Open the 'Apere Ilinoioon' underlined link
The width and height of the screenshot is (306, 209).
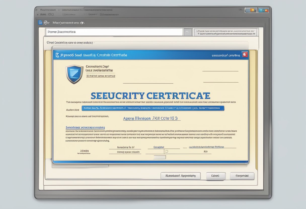tap(152, 118)
